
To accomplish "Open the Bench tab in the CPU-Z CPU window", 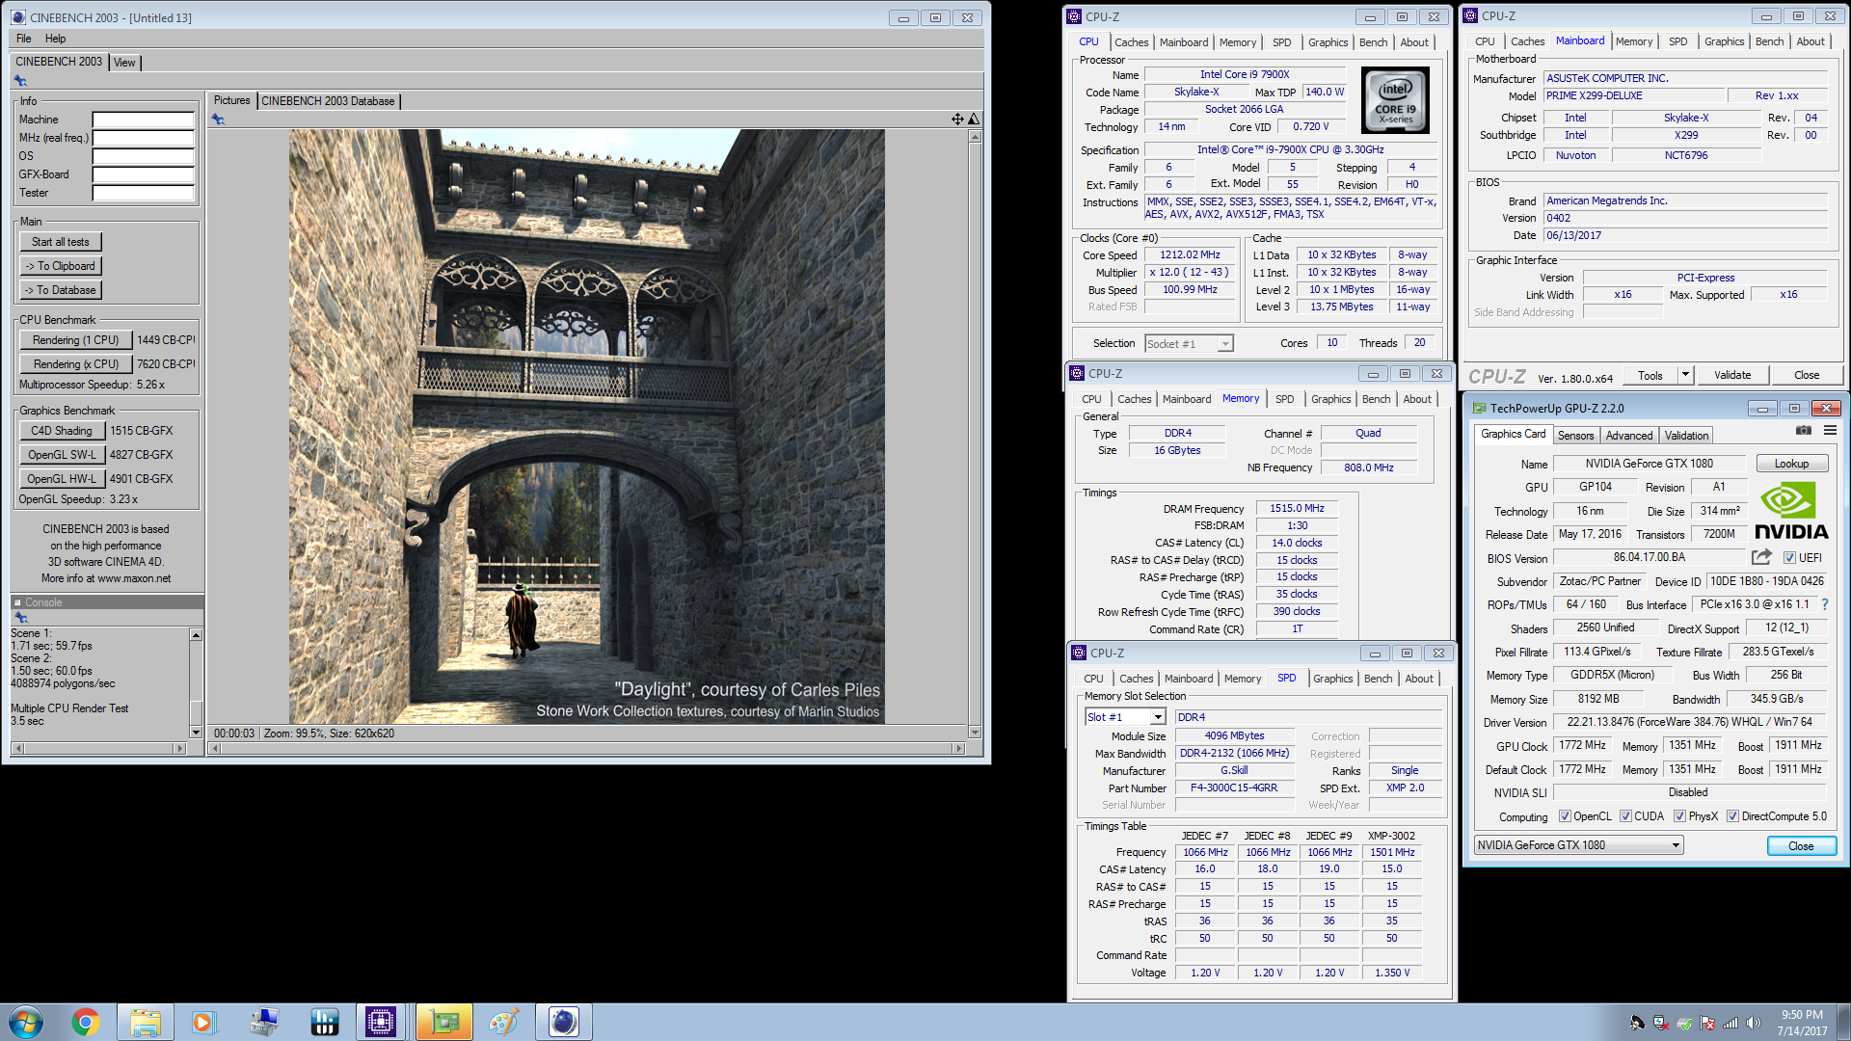I will click(1373, 42).
